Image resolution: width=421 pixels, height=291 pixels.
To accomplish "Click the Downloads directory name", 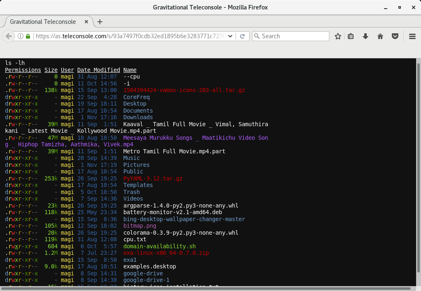I will pos(138,117).
